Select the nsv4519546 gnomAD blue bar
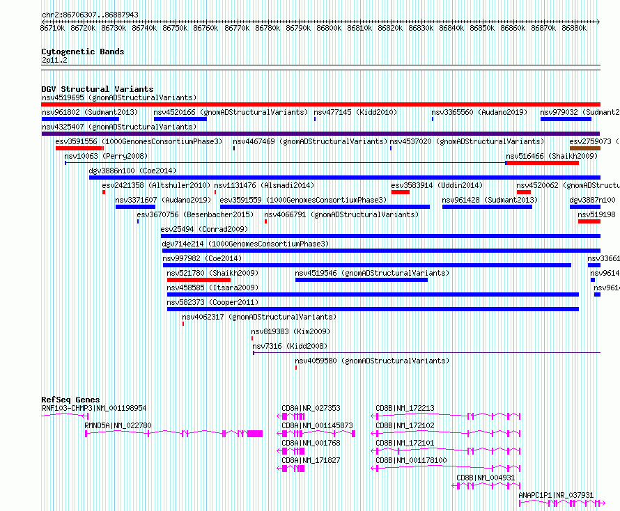620x511 pixels. pos(362,280)
